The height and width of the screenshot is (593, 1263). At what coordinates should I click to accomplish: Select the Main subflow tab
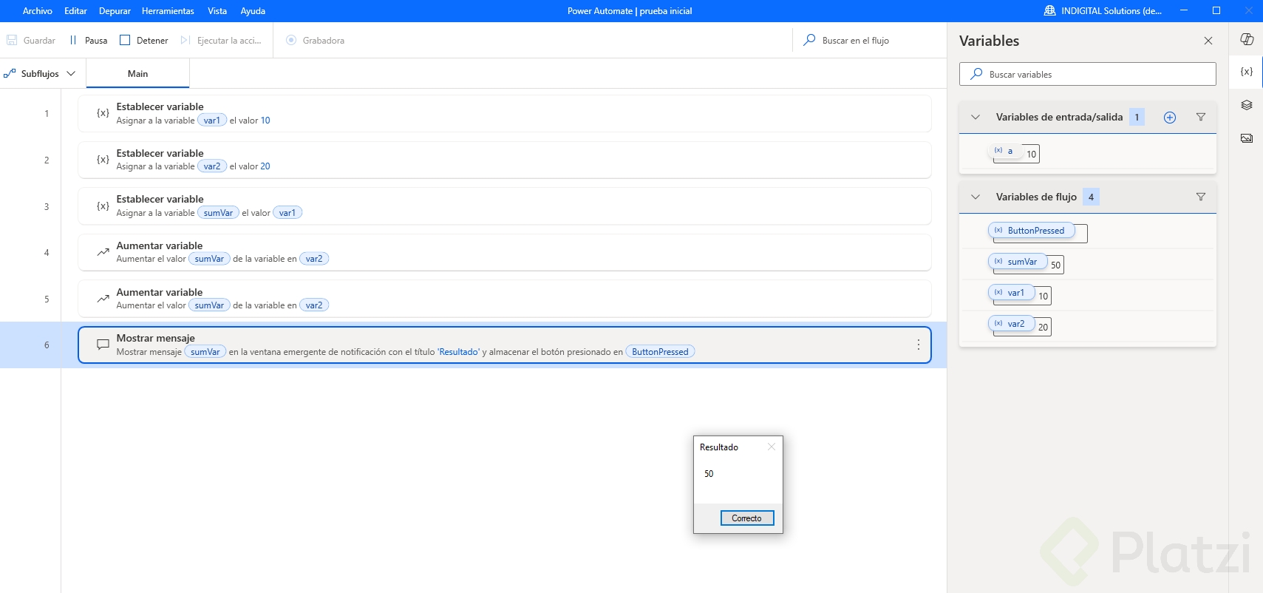137,74
